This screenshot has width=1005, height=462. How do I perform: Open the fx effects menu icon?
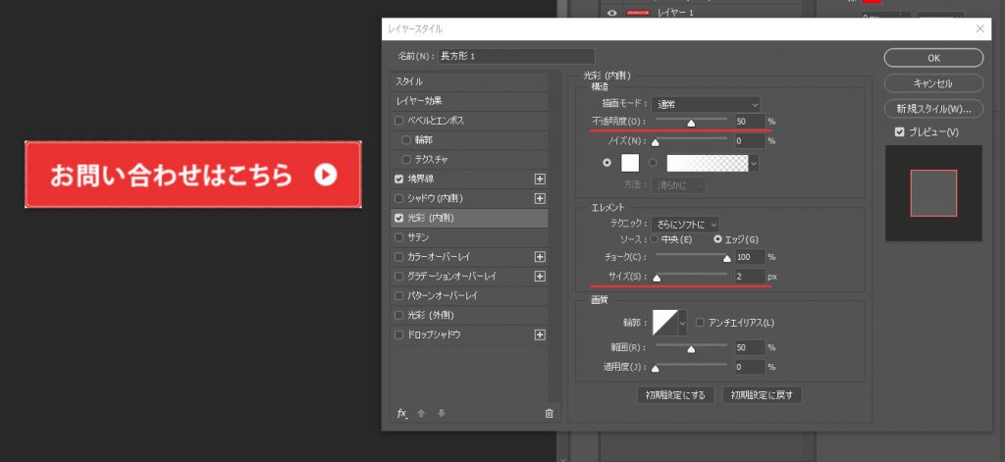coord(401,413)
